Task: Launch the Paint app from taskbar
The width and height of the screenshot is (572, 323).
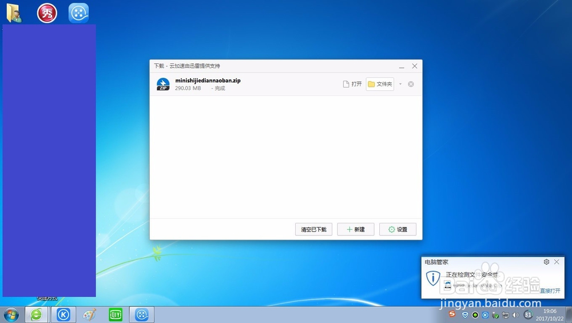Action: [89, 314]
